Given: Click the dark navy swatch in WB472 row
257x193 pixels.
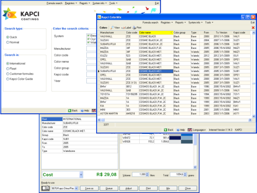Looking at the screenshot, I should (175, 138).
